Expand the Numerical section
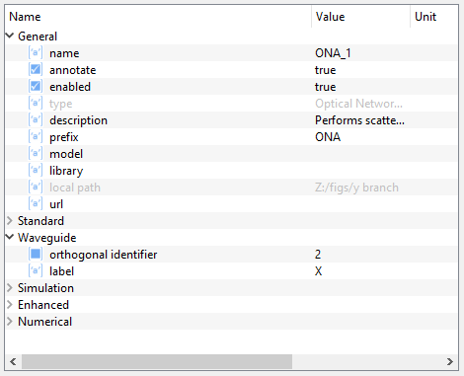The width and height of the screenshot is (464, 376). point(10,322)
